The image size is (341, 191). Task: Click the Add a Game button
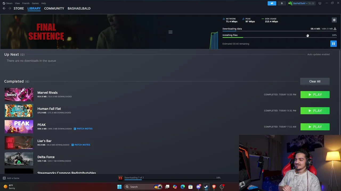pos(11,178)
